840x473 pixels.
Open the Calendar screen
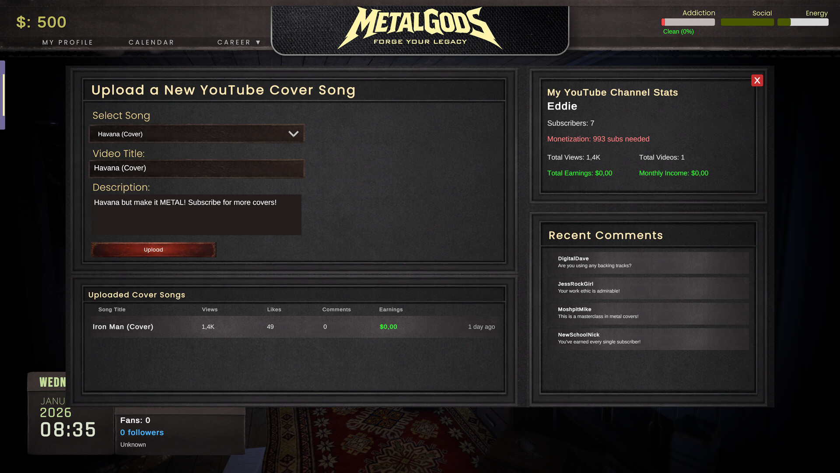151,42
